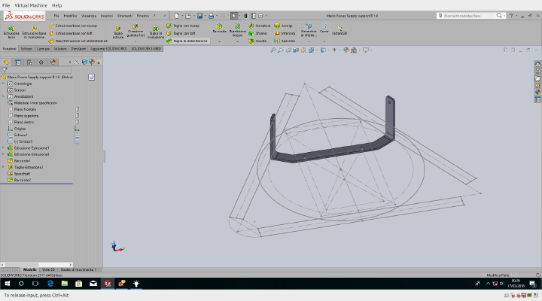This screenshot has width=542, height=301.
Task: Open Geometria di riferimento tool
Action: coord(309,30)
